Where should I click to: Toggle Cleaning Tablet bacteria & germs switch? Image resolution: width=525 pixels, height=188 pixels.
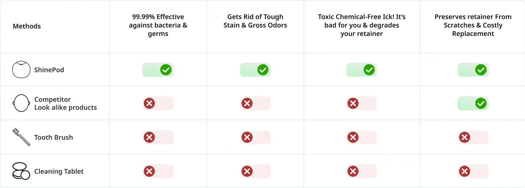pyautogui.click(x=158, y=171)
